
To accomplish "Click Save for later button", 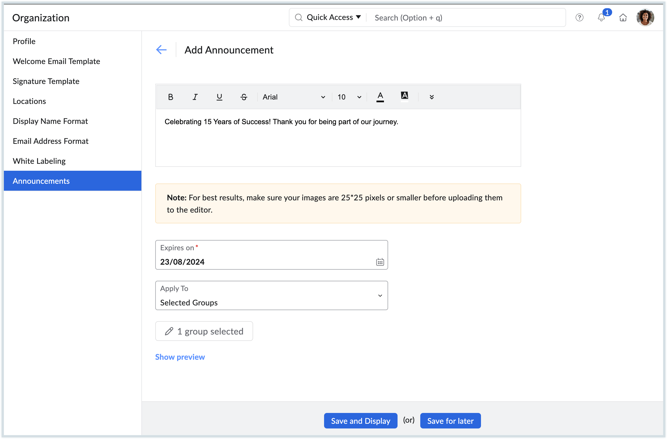I will [450, 420].
